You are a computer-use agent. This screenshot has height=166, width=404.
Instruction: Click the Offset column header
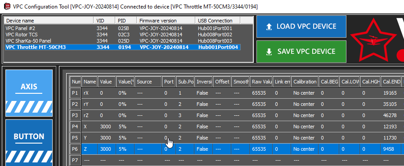(222, 82)
